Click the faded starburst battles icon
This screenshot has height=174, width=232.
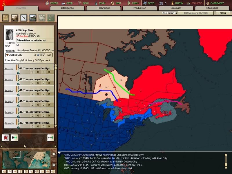tap(42, 18)
